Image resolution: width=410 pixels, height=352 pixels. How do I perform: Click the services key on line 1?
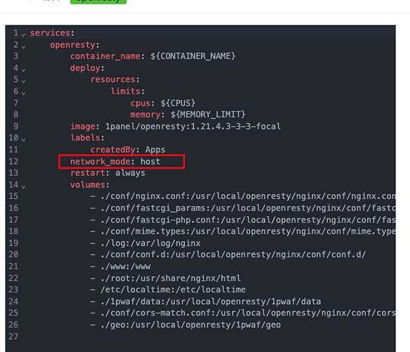tap(50, 33)
